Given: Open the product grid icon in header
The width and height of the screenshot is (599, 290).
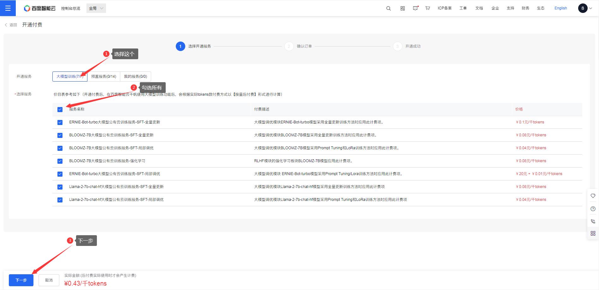Looking at the screenshot, I should click(402, 8).
